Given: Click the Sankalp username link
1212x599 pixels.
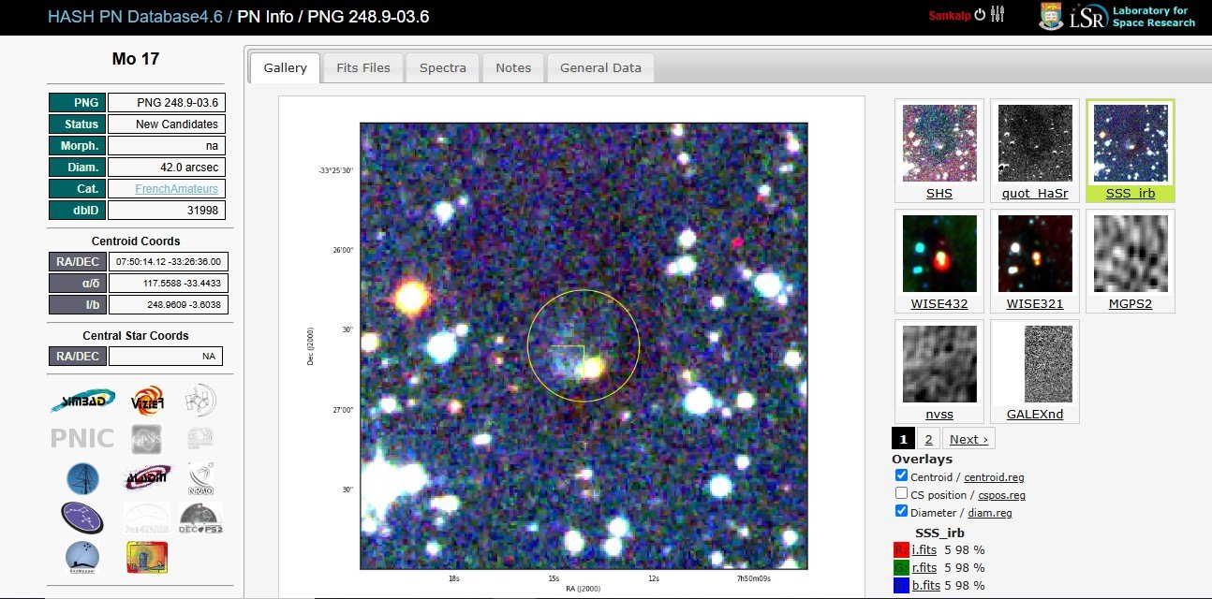Looking at the screenshot, I should [x=949, y=16].
